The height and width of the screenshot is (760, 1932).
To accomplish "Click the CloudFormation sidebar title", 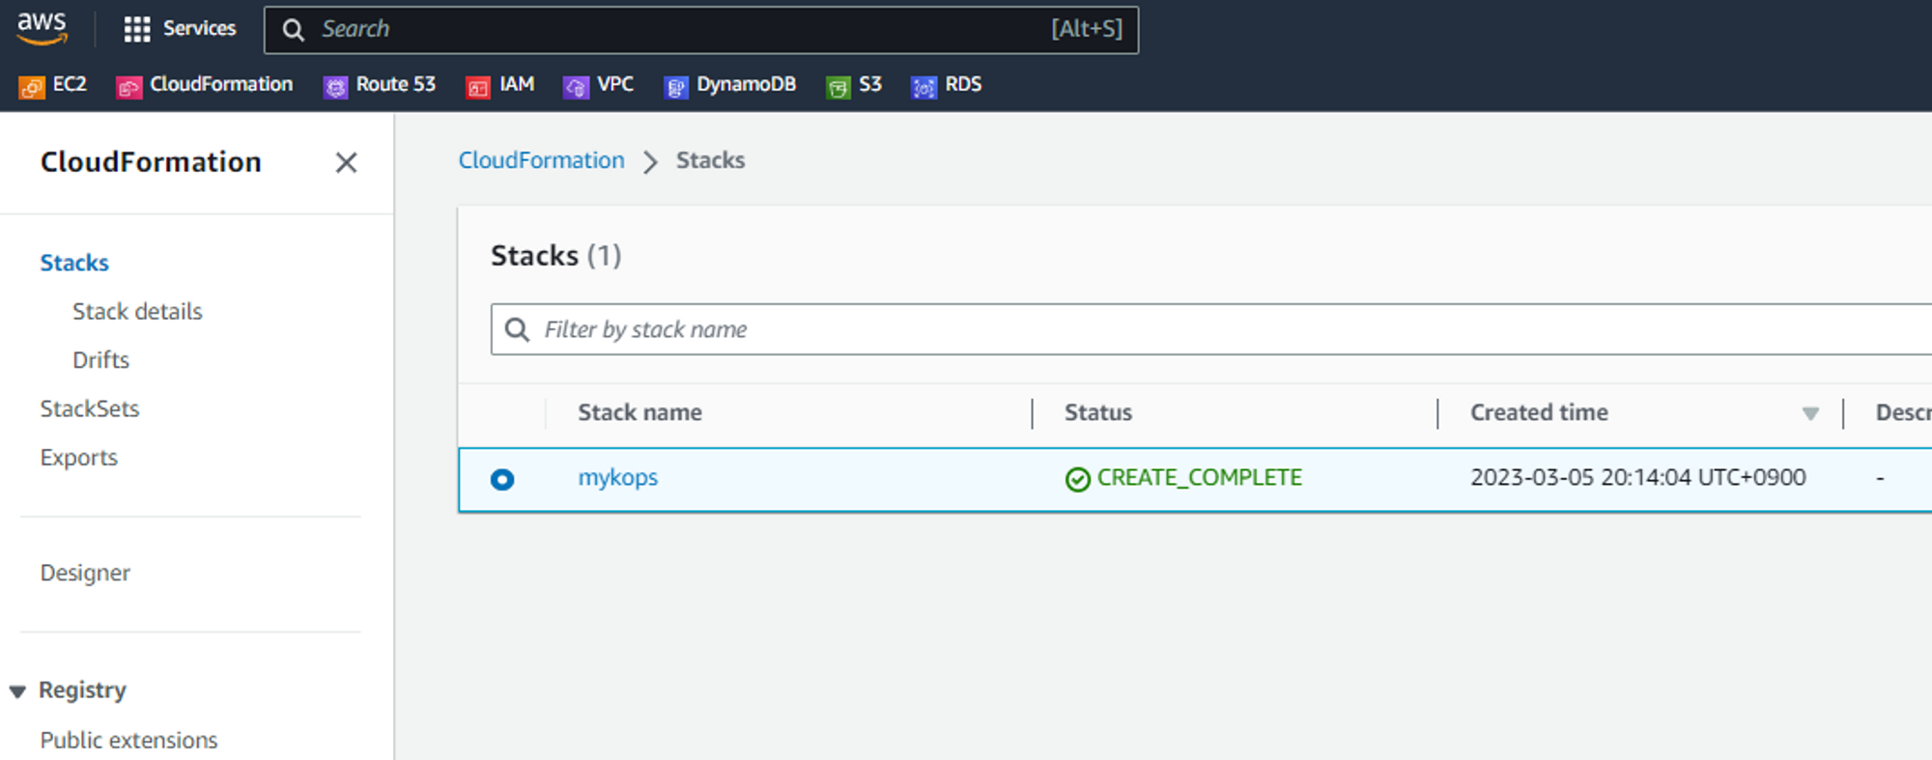I will [x=151, y=162].
